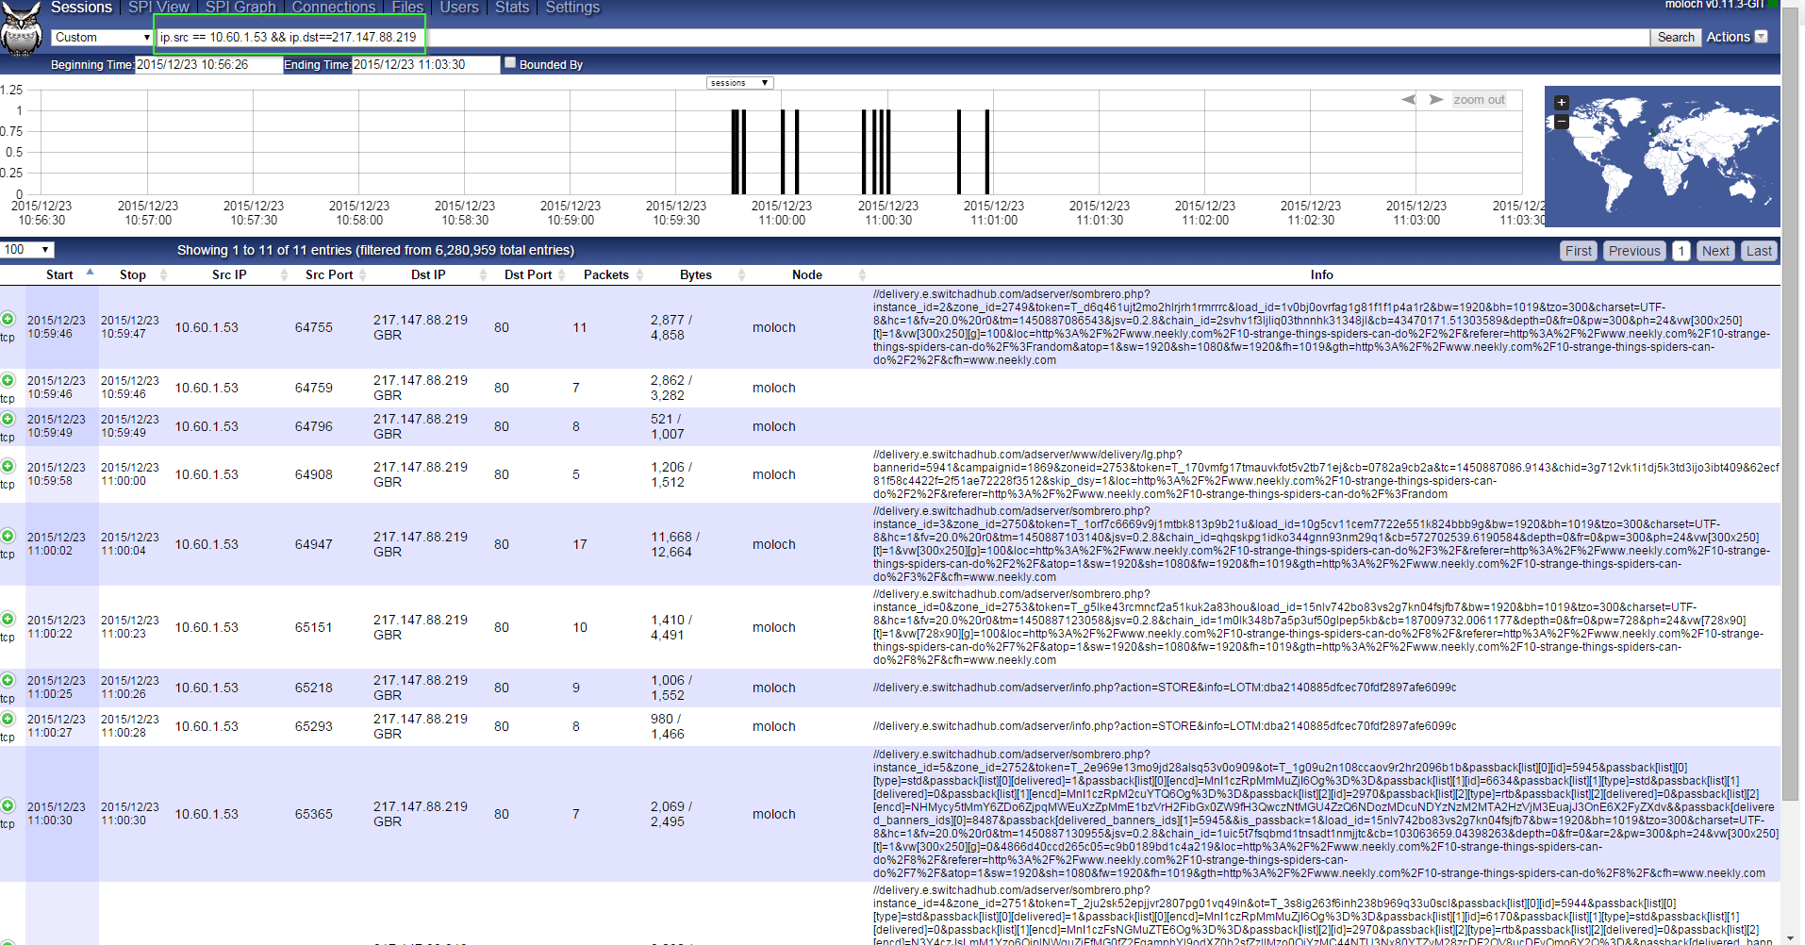1805x945 pixels.
Task: Switch to the SPI Graph tab
Action: (240, 8)
